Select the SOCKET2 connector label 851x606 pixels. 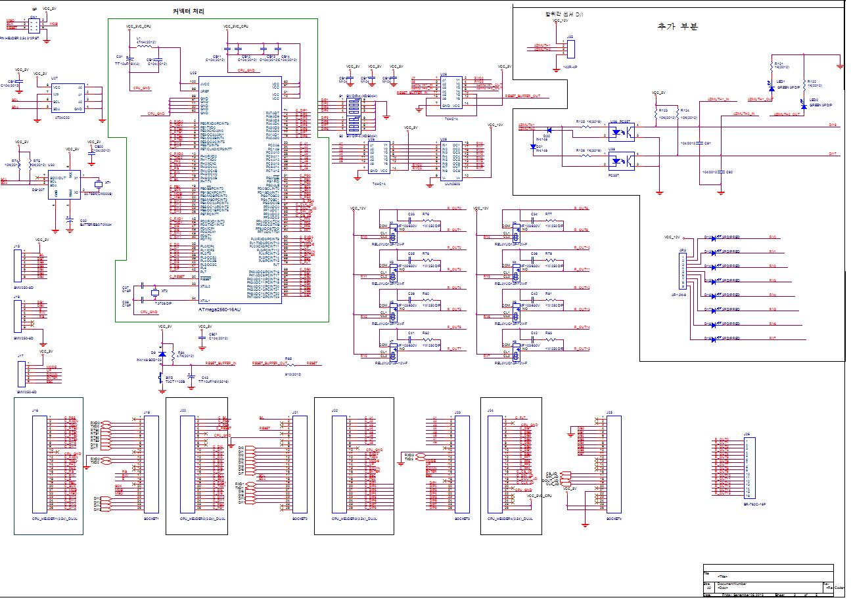(x=300, y=518)
